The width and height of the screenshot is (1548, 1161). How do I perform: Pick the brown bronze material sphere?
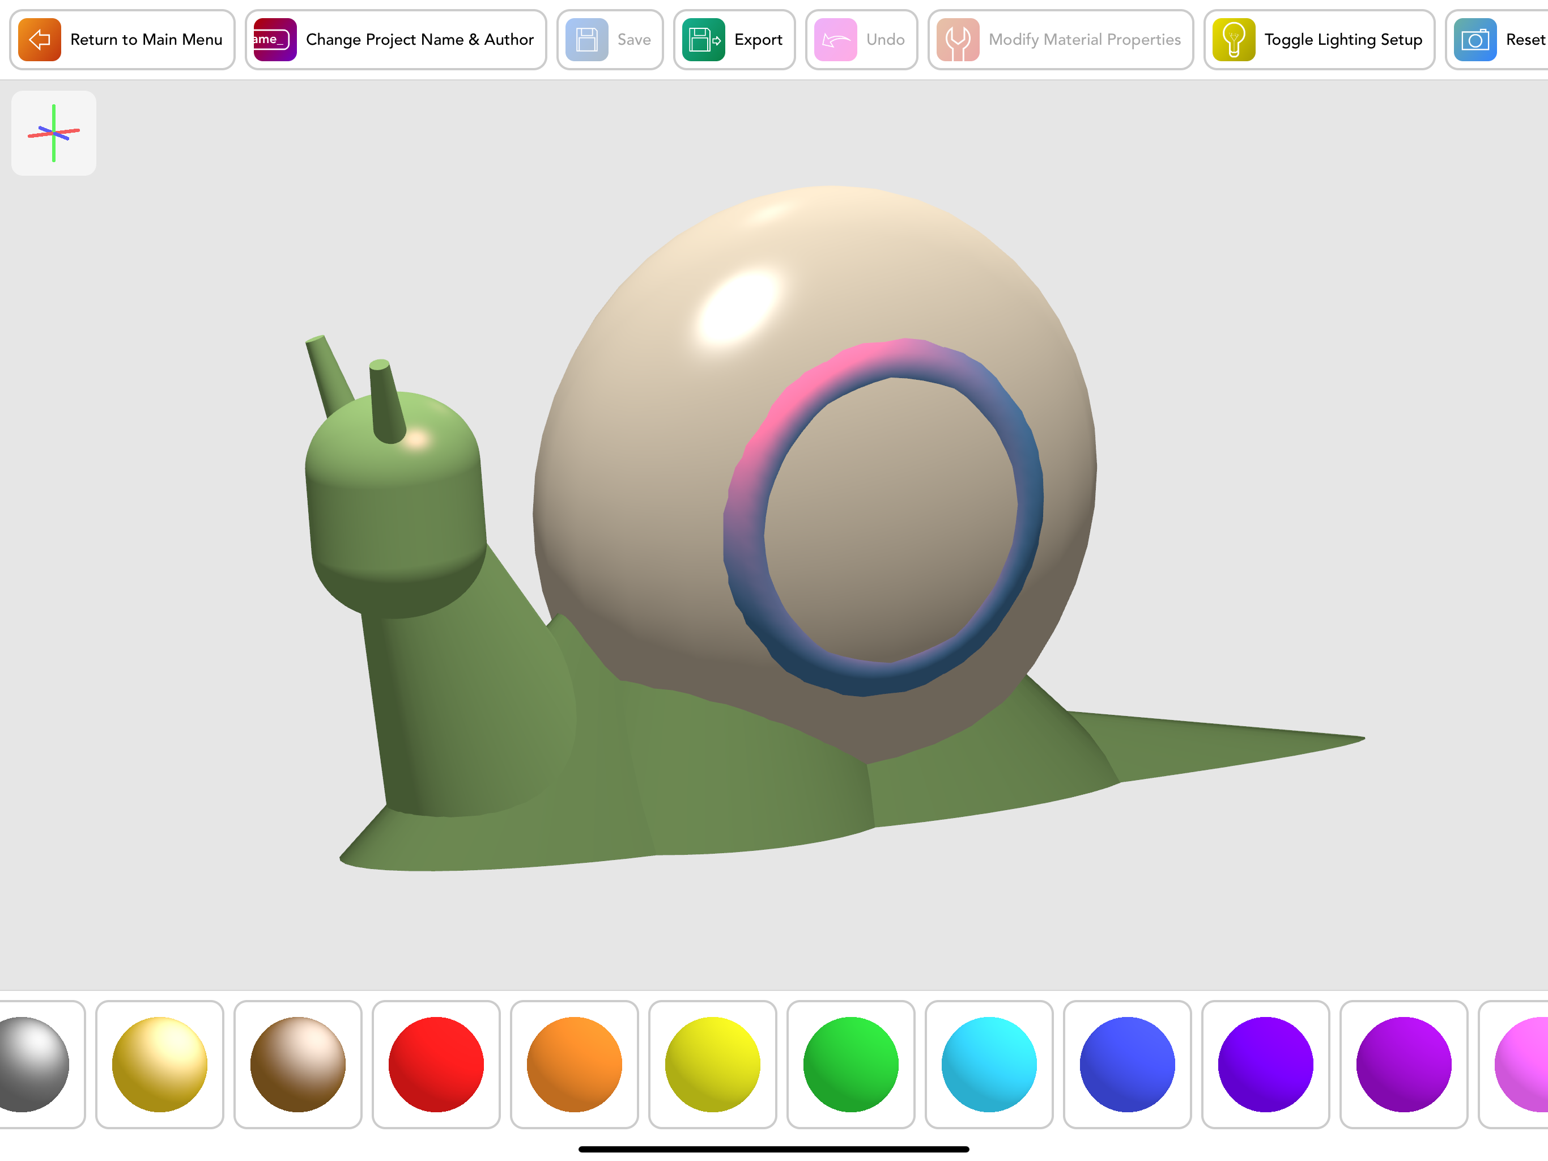(x=298, y=1065)
